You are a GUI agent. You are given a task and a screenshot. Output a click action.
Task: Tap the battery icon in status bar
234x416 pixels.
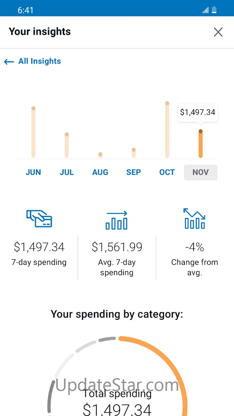[214, 10]
